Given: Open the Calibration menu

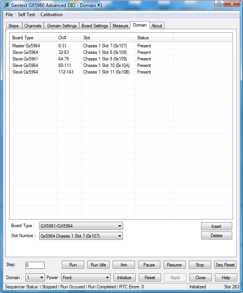Looking at the screenshot, I should (51, 15).
